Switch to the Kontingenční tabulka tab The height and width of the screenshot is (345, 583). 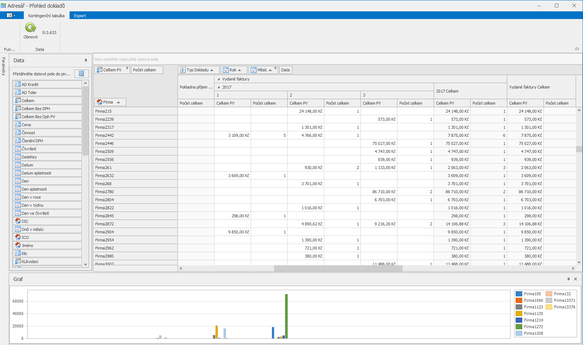46,16
